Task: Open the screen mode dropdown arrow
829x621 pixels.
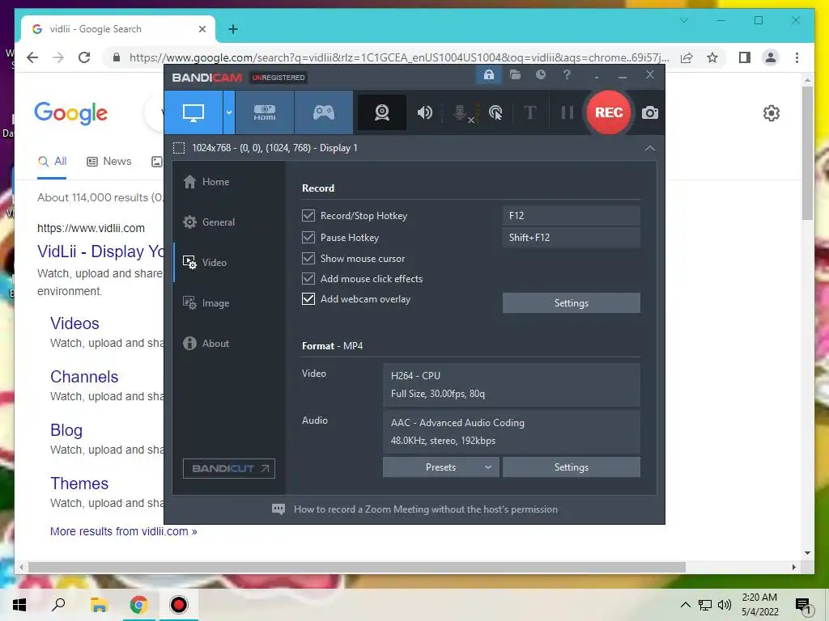Action: tap(229, 112)
